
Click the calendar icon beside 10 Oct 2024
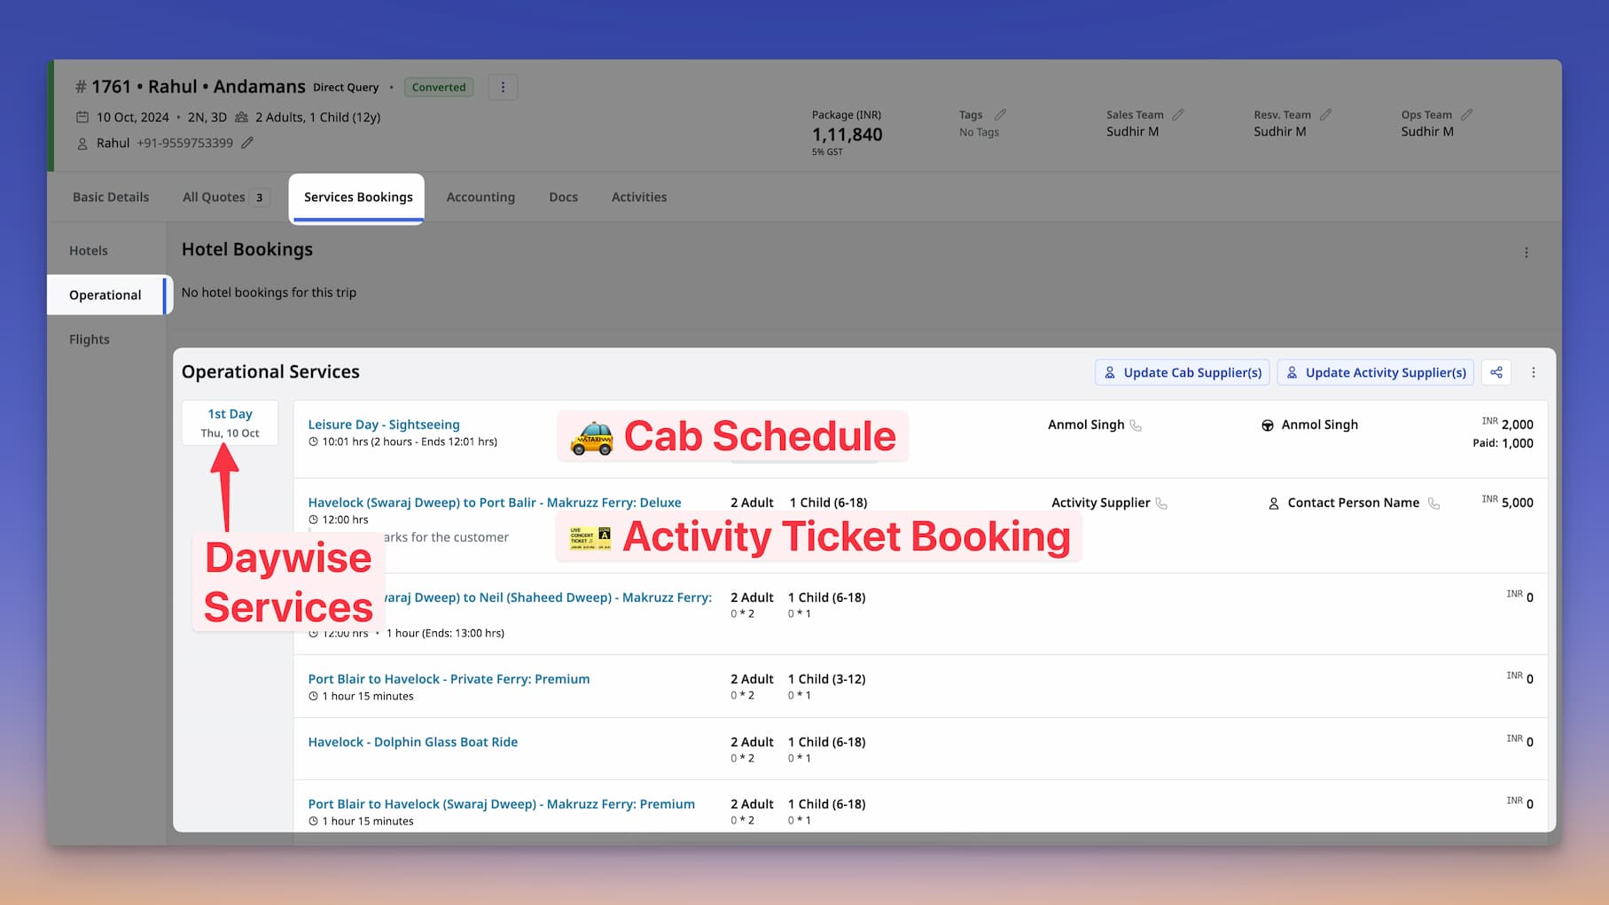tap(82, 116)
